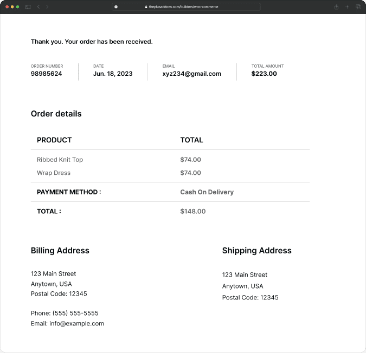Click the xyz234@gmail.com email value

tap(191, 74)
